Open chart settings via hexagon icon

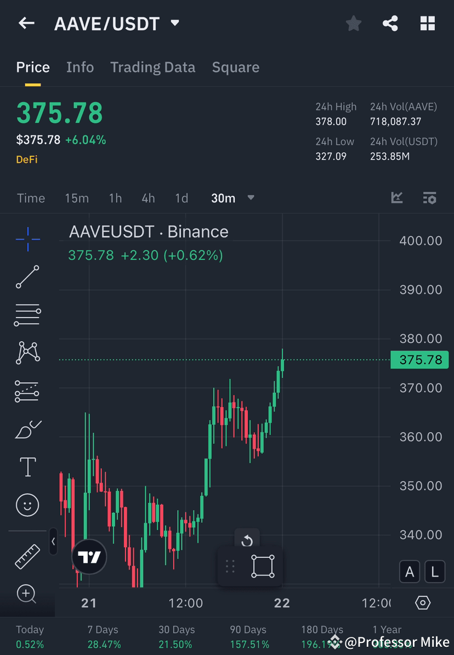(423, 602)
